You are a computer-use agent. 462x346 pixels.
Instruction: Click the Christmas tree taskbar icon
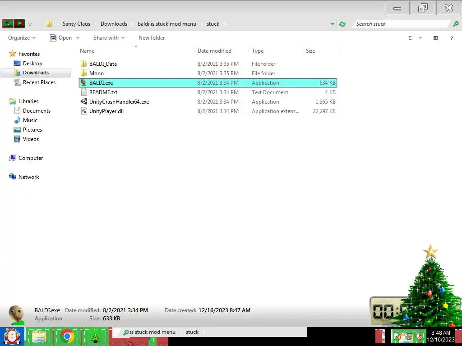[x=95, y=337]
